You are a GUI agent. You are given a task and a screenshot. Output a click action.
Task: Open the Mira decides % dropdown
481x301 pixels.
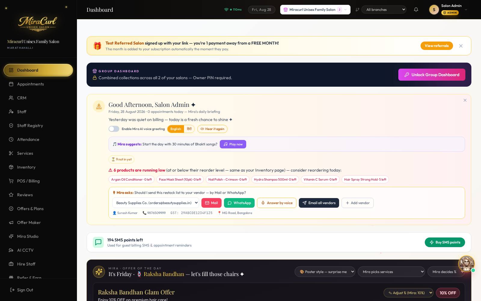coord(446,272)
